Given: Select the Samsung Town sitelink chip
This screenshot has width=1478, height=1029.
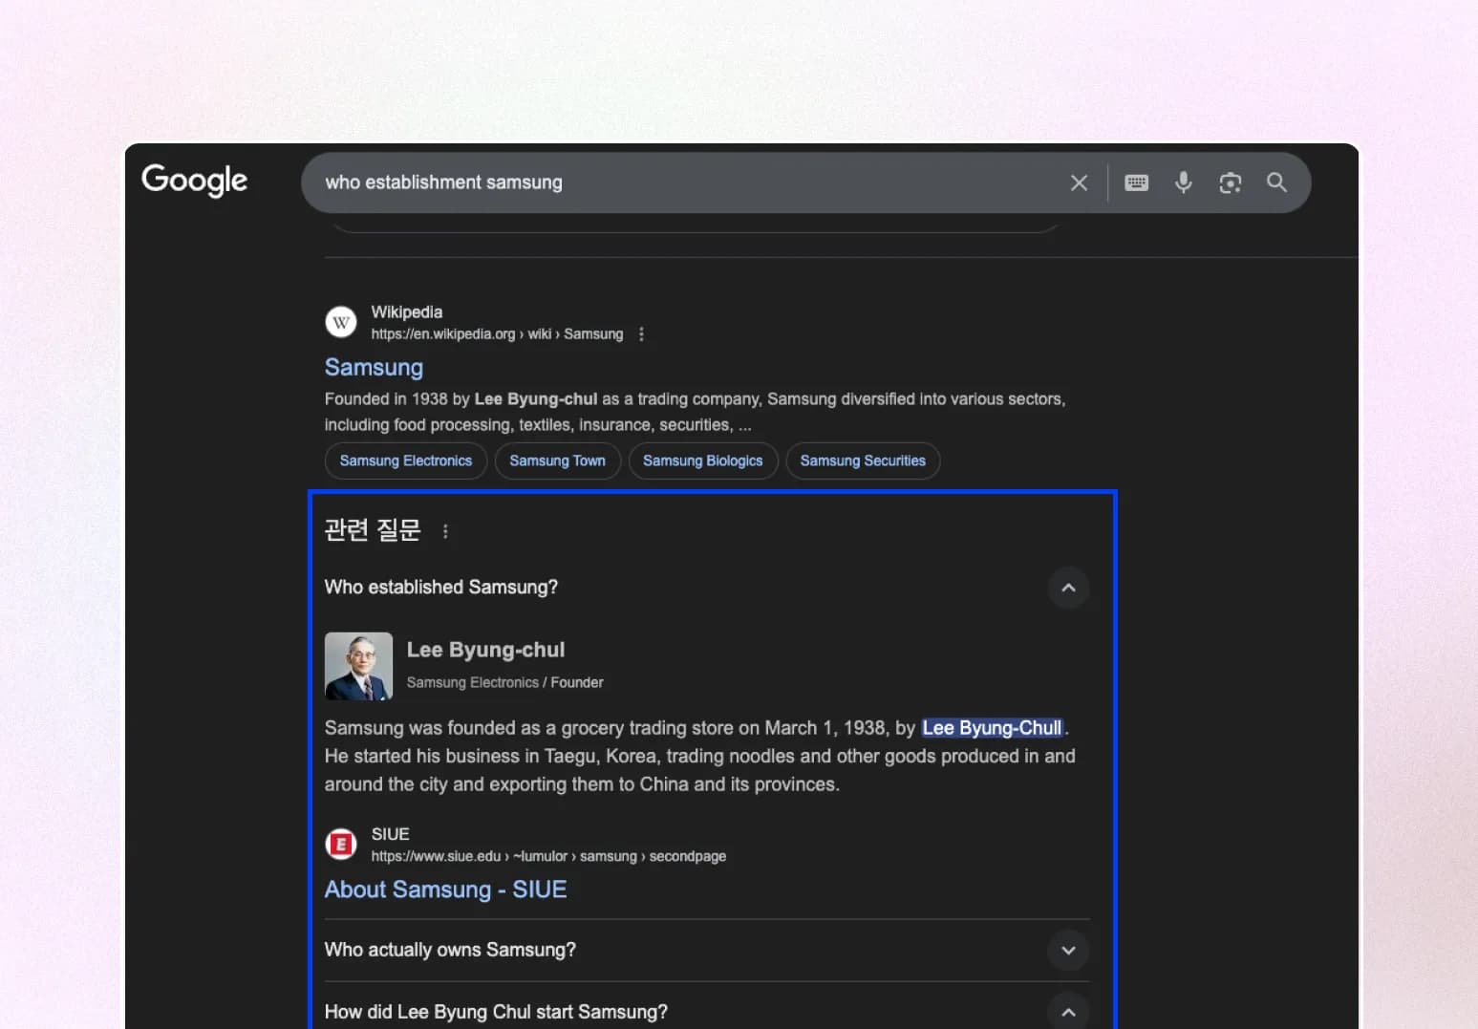Looking at the screenshot, I should coord(557,461).
